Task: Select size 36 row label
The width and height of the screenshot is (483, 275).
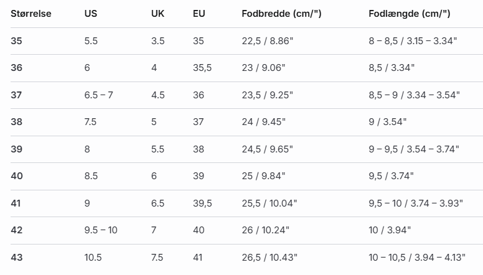Action: coord(17,68)
